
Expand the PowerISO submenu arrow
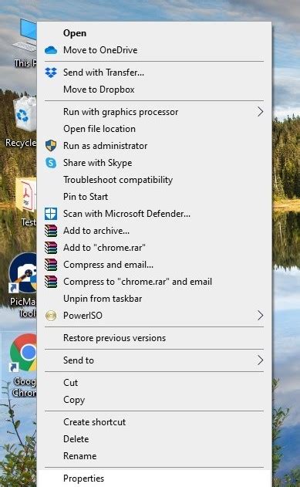pyautogui.click(x=260, y=316)
